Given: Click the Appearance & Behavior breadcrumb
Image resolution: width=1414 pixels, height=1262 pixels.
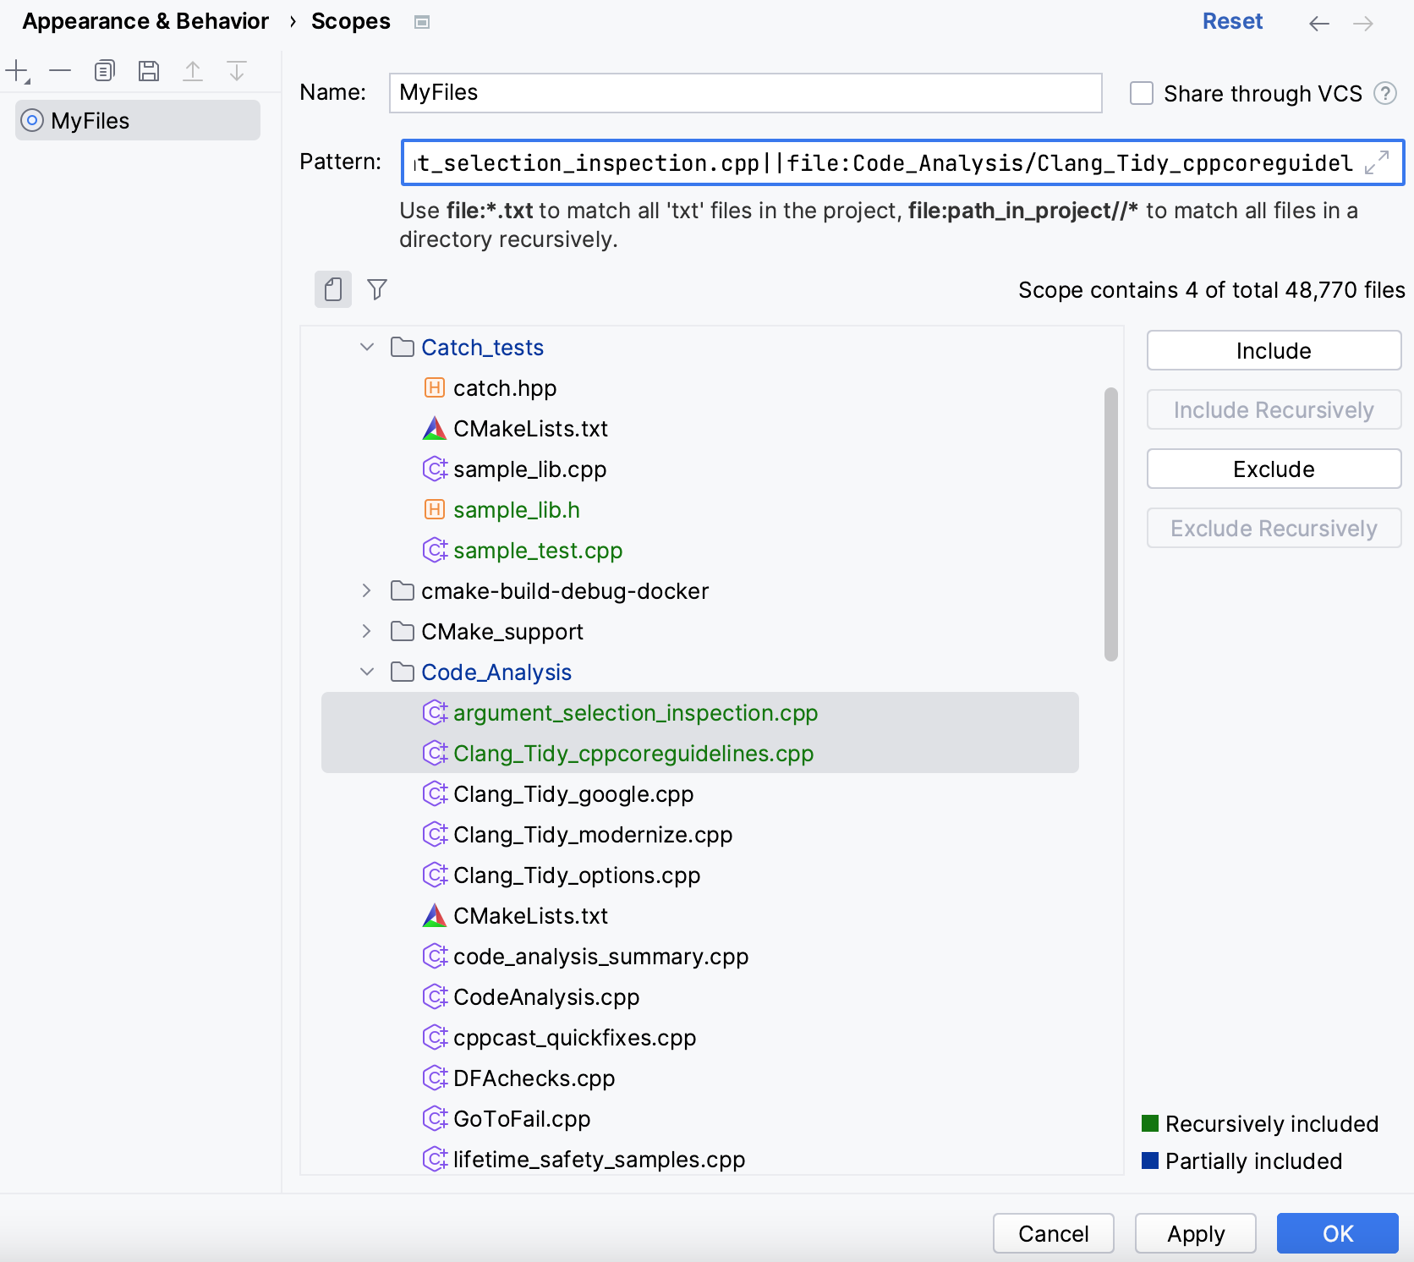Looking at the screenshot, I should point(145,21).
